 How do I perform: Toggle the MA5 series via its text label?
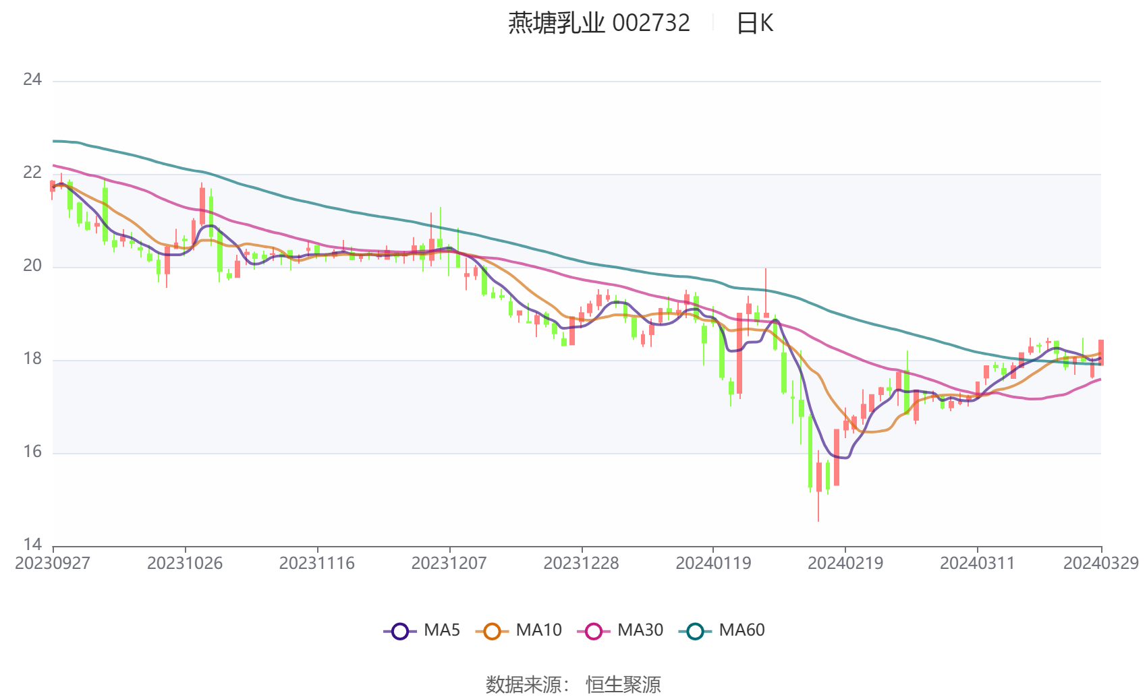[442, 630]
